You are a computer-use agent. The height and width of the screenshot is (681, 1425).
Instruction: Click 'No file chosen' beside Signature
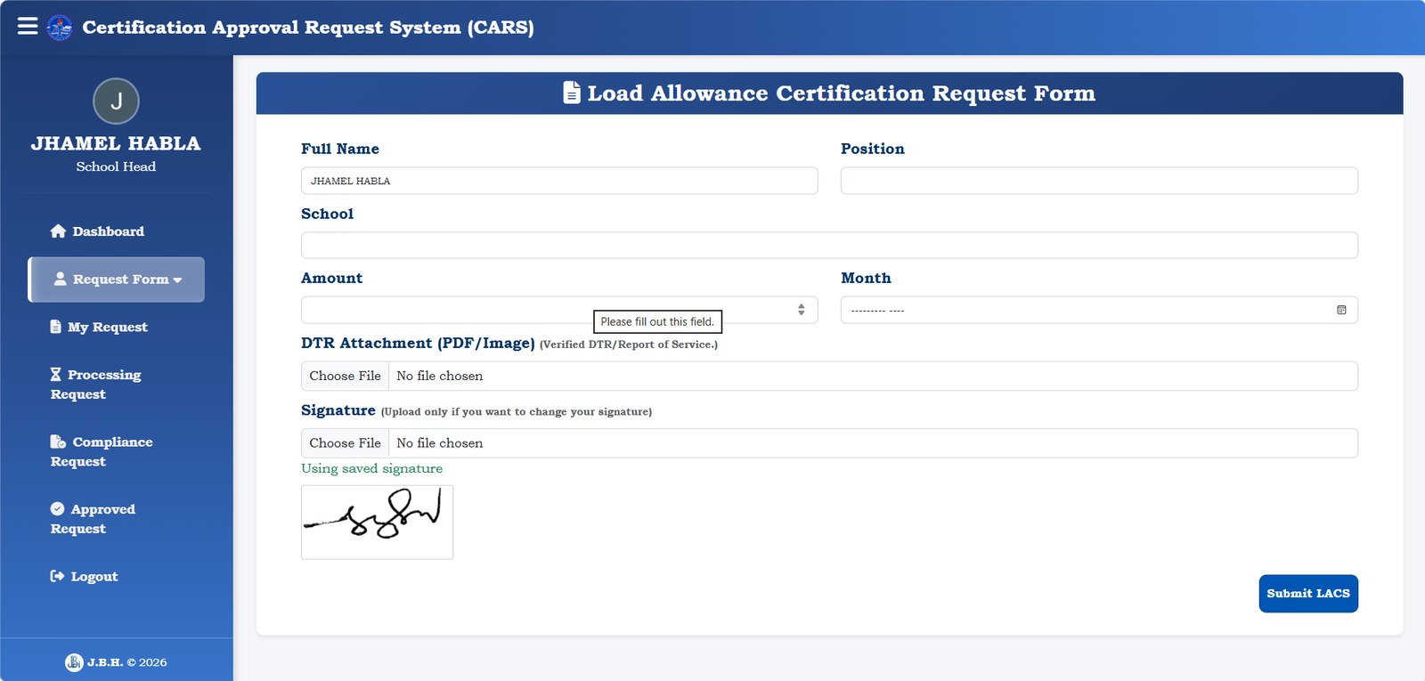pyautogui.click(x=439, y=443)
